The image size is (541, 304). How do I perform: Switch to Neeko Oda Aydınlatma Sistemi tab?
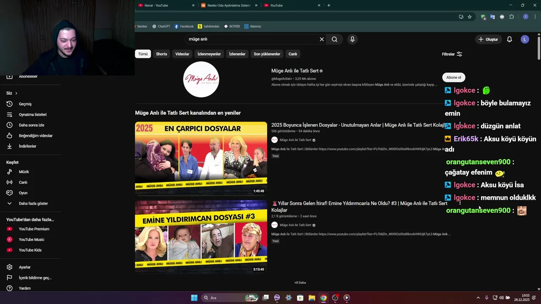pos(230,5)
